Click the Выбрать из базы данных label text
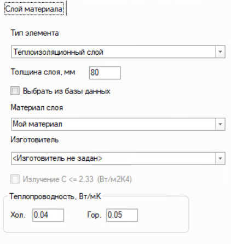The height and width of the screenshot is (244, 231). pyautogui.click(x=67, y=91)
